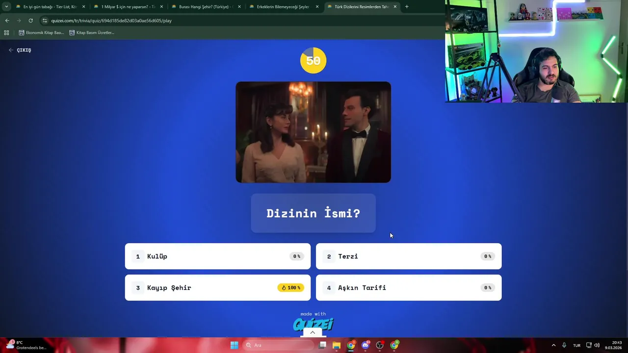The image size is (628, 353).
Task: Click the browser back arrow
Action: [x=7, y=21]
